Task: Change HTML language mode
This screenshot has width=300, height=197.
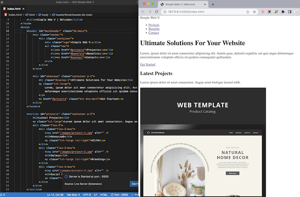Action: click(104, 195)
